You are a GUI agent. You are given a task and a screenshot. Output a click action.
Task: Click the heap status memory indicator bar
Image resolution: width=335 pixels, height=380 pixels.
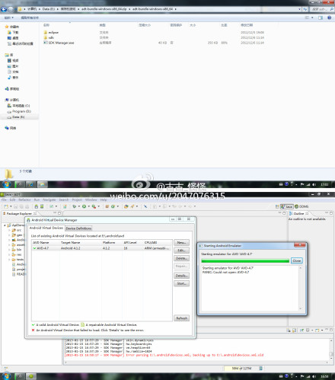(x=241, y=369)
